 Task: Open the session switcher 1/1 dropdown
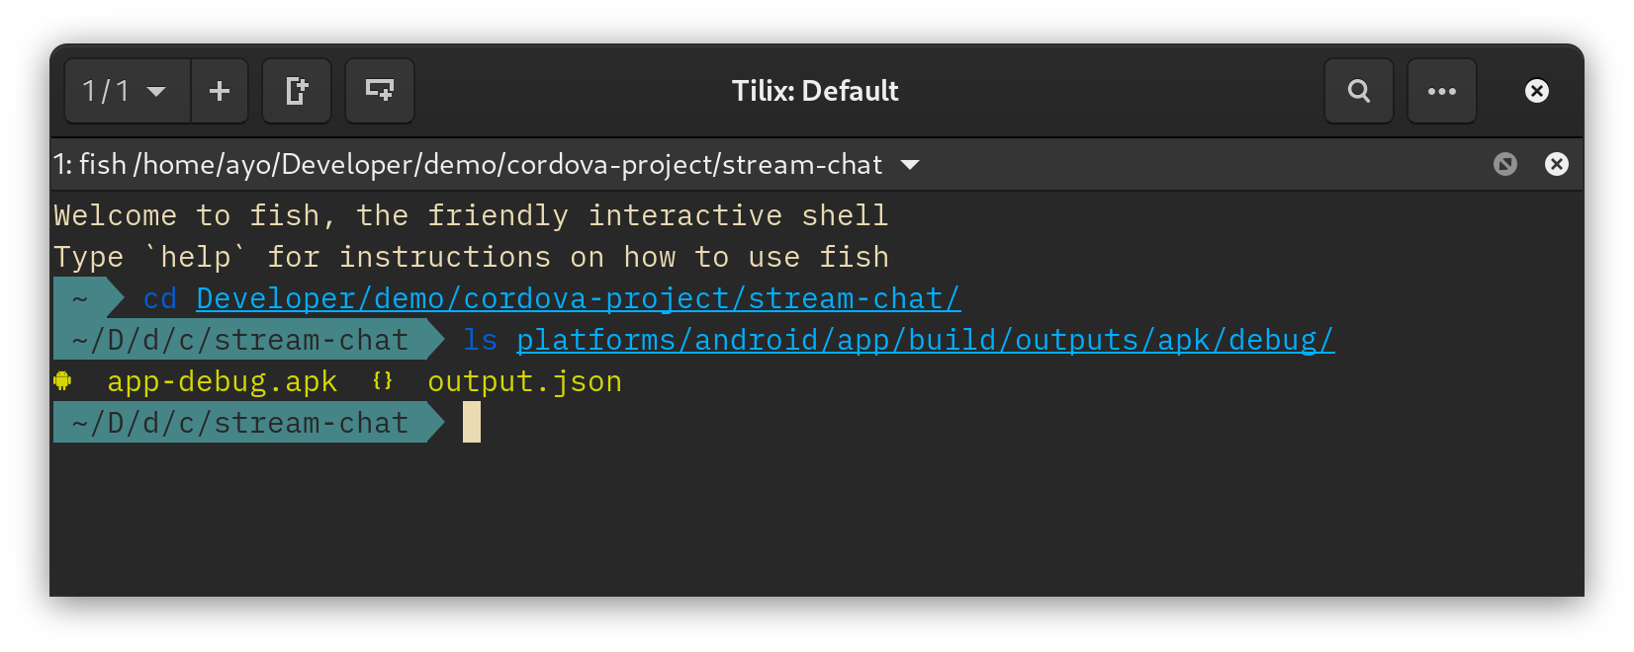pos(128,91)
